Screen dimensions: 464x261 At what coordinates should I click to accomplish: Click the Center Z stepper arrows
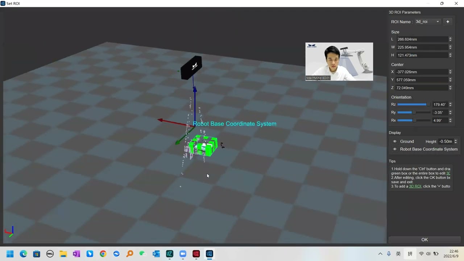450,88
